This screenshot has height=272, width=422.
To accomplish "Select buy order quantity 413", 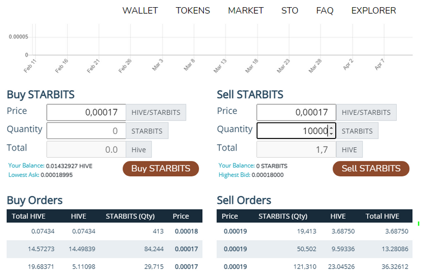I will pos(158,231).
